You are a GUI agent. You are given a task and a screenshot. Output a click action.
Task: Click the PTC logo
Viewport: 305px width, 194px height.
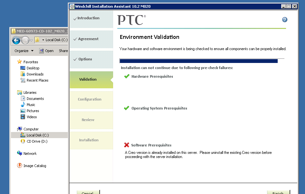click(132, 20)
